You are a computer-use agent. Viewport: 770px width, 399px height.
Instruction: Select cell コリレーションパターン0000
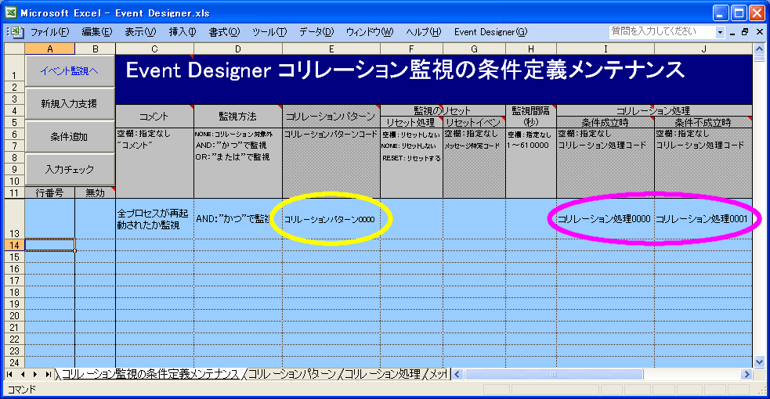point(331,219)
